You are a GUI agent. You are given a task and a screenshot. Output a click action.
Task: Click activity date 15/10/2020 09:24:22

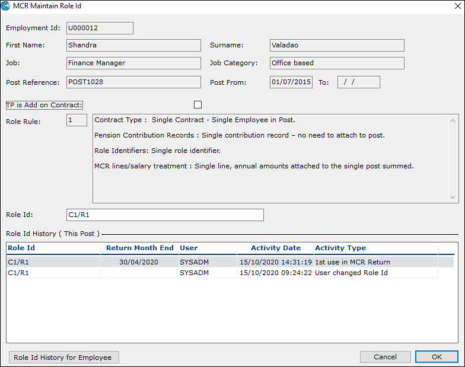tap(276, 273)
